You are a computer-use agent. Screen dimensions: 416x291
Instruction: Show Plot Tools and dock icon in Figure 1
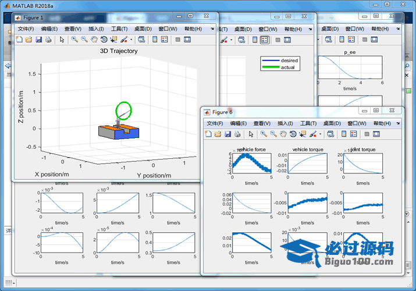[187, 40]
